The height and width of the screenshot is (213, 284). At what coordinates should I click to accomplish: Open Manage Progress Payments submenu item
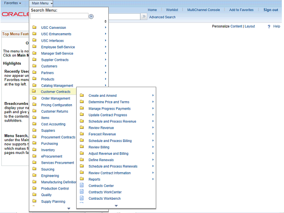(110, 108)
